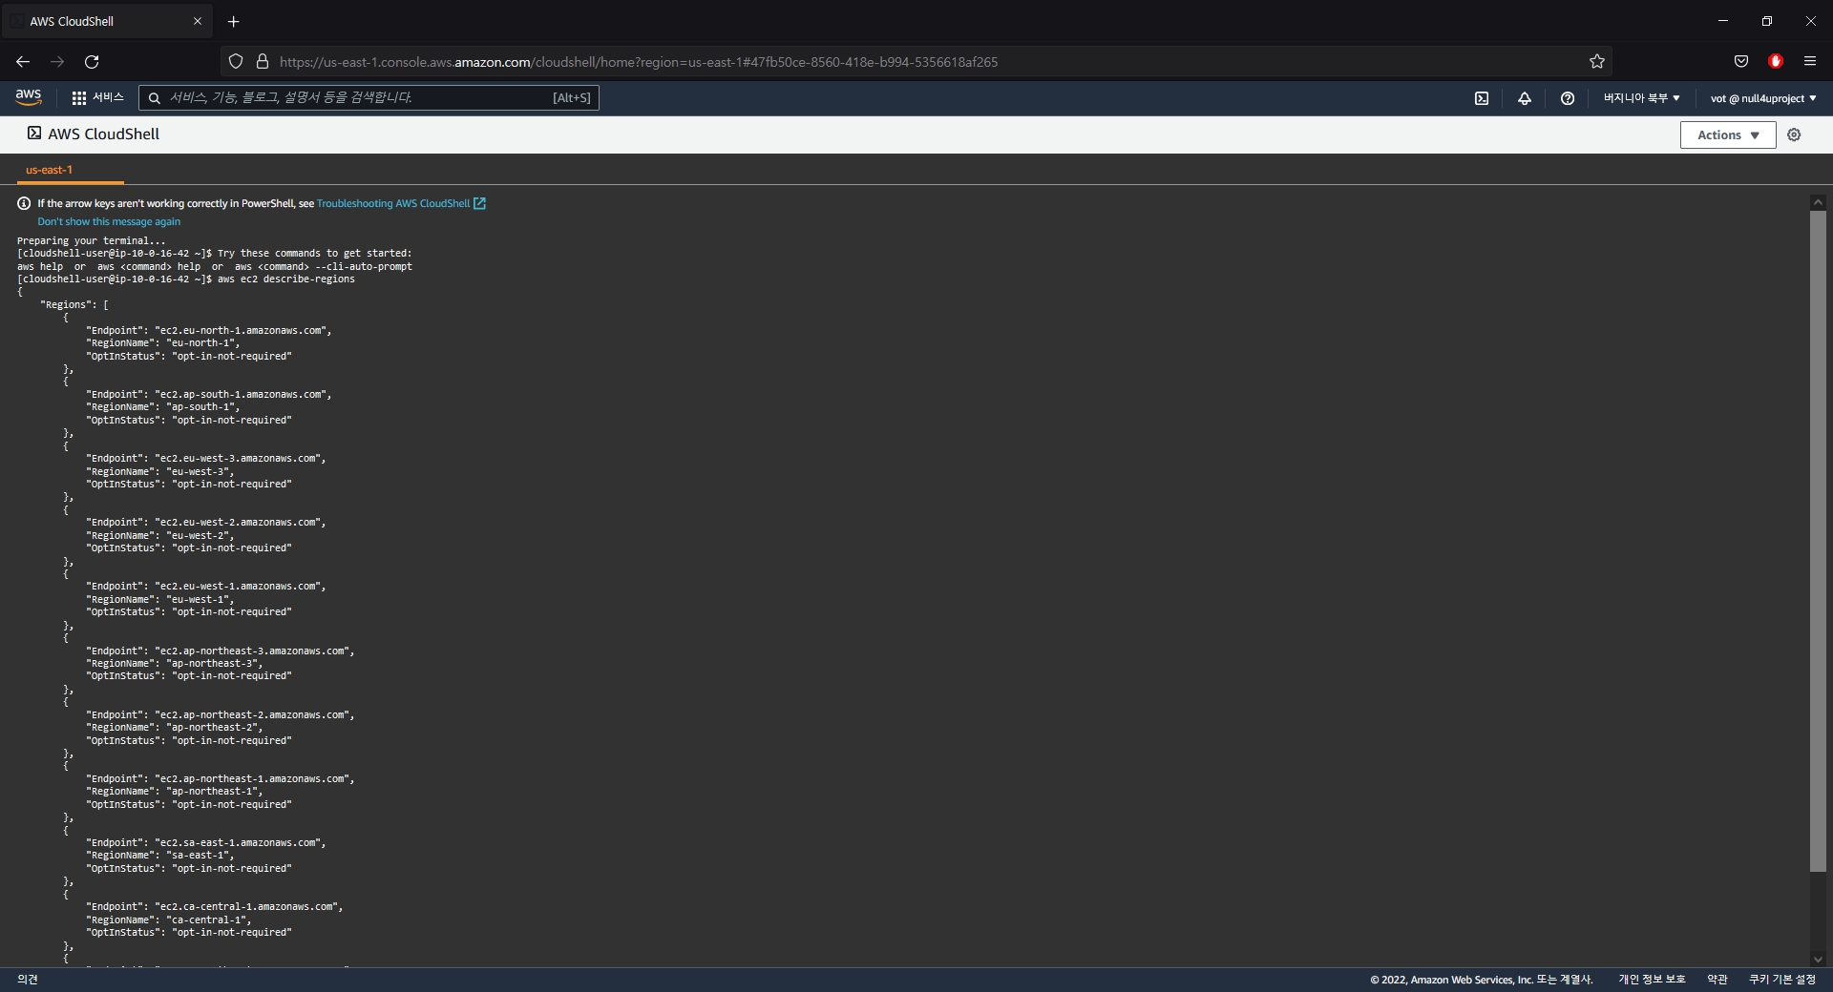1833x992 pixels.
Task: Expand the Actions dropdown
Action: point(1728,134)
